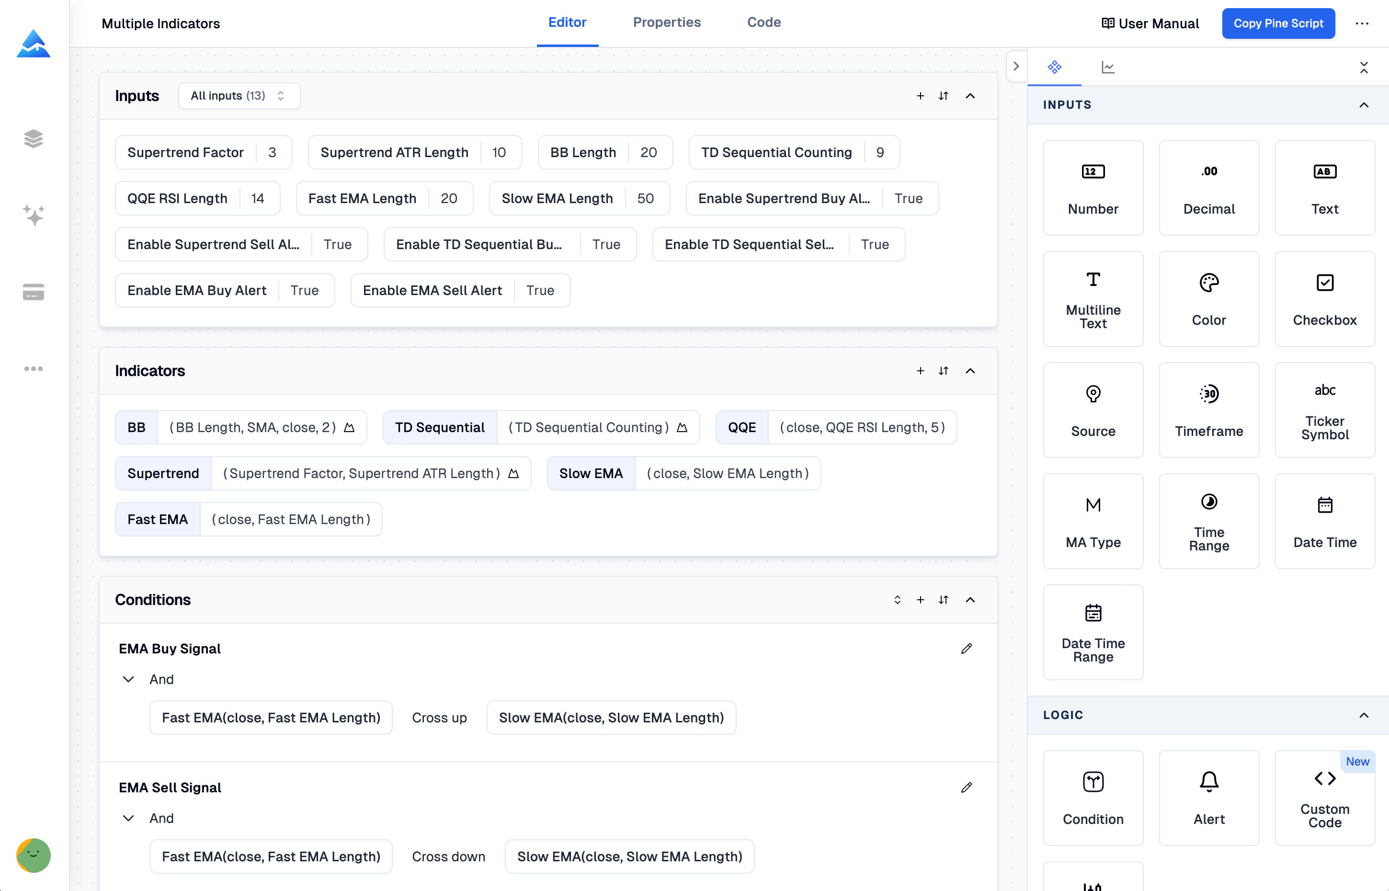
Task: Click the Copy Pine Script button
Action: (x=1277, y=24)
